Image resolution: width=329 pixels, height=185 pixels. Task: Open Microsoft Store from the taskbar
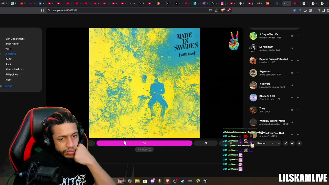[x=145, y=181]
